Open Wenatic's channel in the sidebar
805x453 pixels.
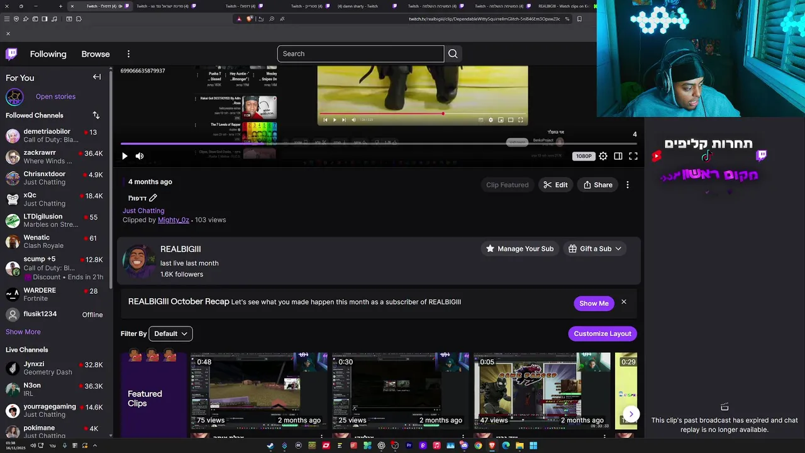click(x=55, y=242)
